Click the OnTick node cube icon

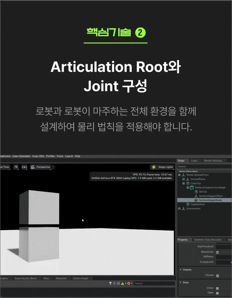196,192
